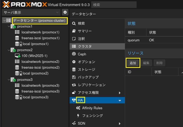The height and width of the screenshot is (127, 183).
Task: Expand the アクセス権限 submenu arrow
Action: [x=120, y=93]
